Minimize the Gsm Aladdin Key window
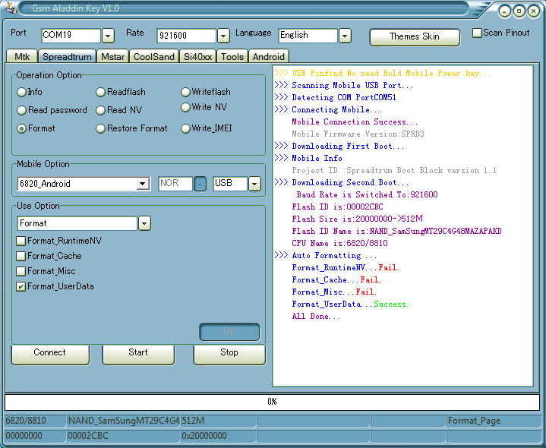 coord(504,11)
